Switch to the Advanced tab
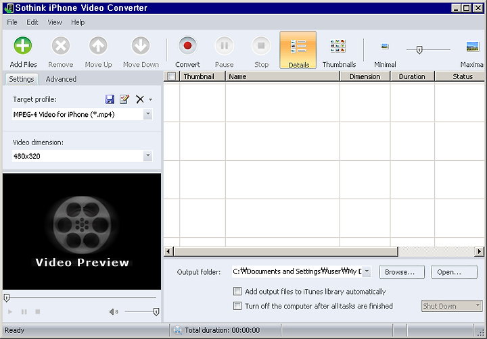This screenshot has height=339, width=487. tap(61, 79)
